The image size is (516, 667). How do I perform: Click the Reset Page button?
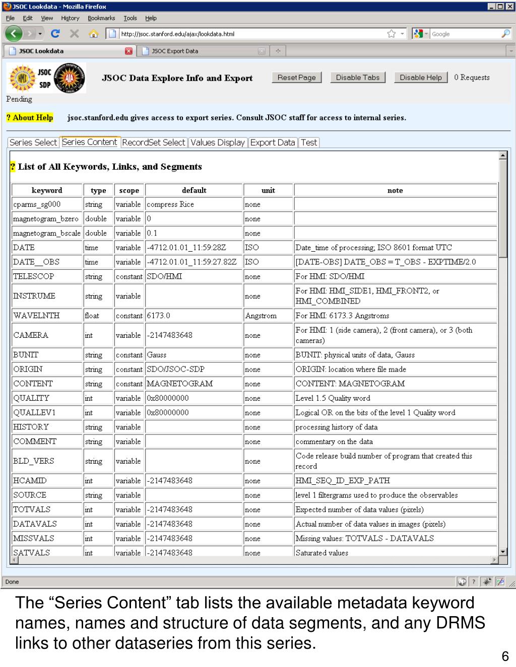click(296, 78)
